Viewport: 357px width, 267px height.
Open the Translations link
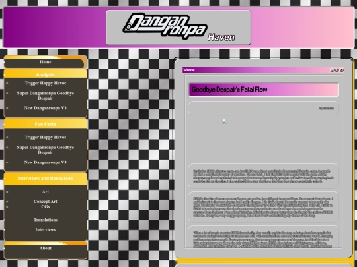(x=46, y=220)
